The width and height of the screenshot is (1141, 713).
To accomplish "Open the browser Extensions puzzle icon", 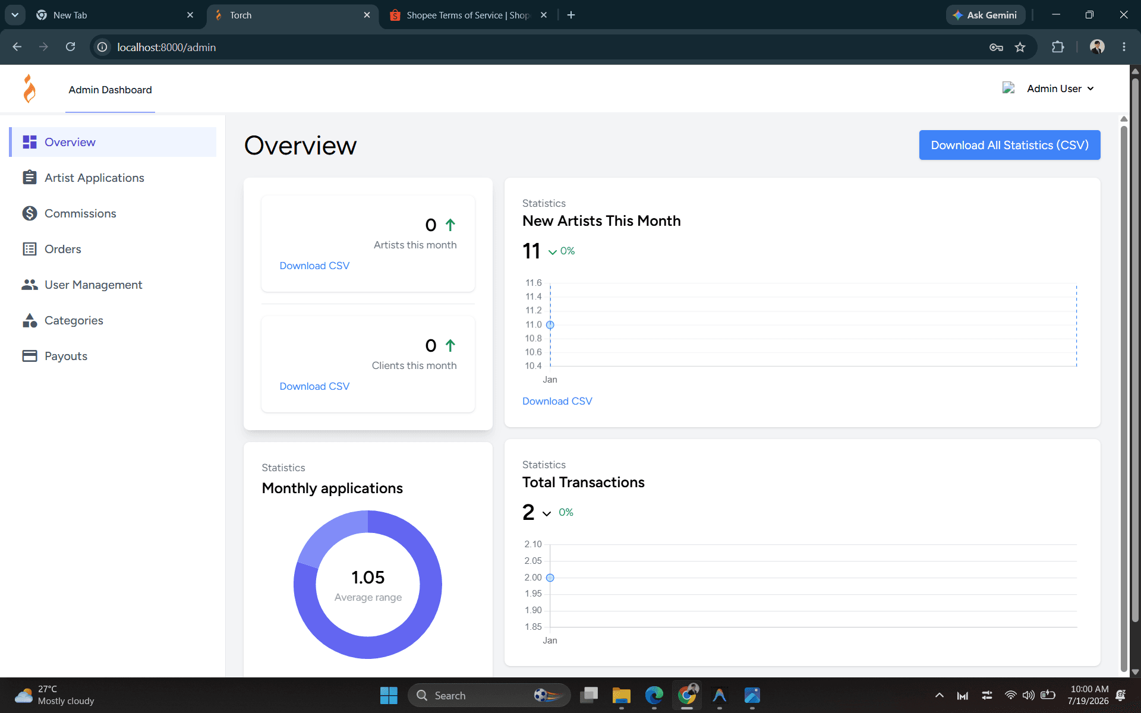I will pos(1058,47).
